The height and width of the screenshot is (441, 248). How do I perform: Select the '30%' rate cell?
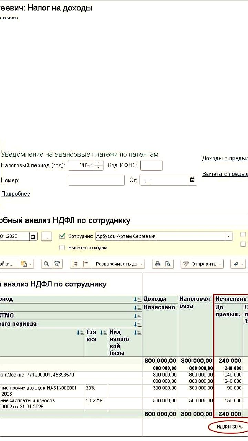point(96,391)
